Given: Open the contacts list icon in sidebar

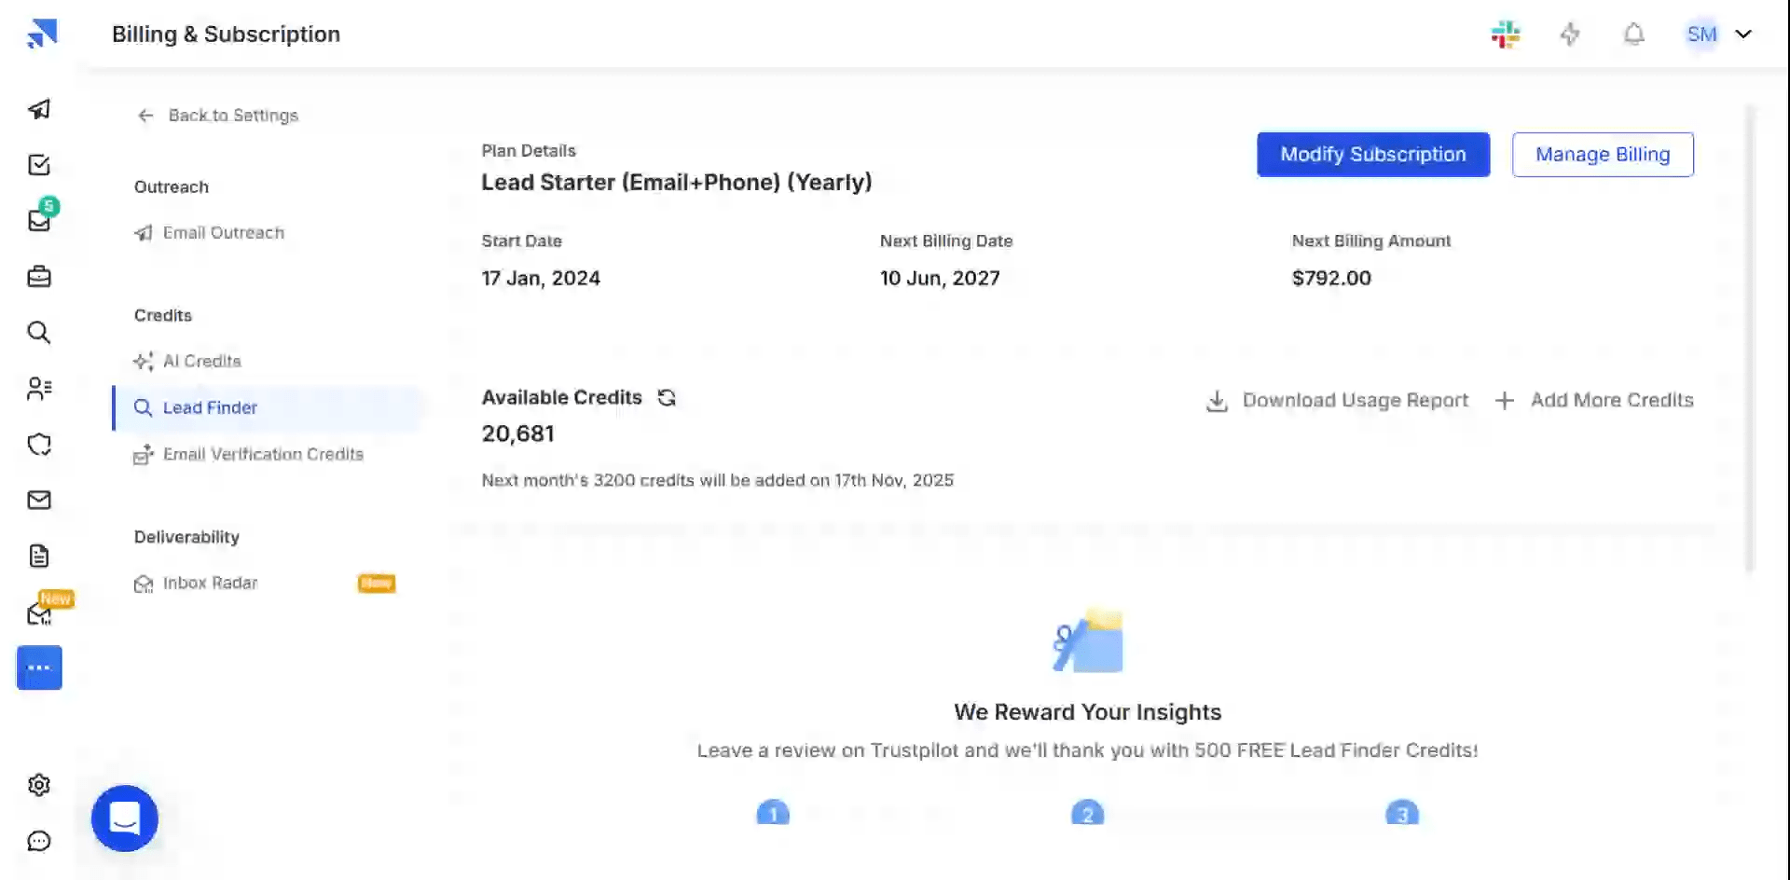Looking at the screenshot, I should 39,389.
